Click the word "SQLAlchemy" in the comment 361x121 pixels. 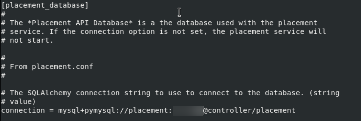point(49,93)
